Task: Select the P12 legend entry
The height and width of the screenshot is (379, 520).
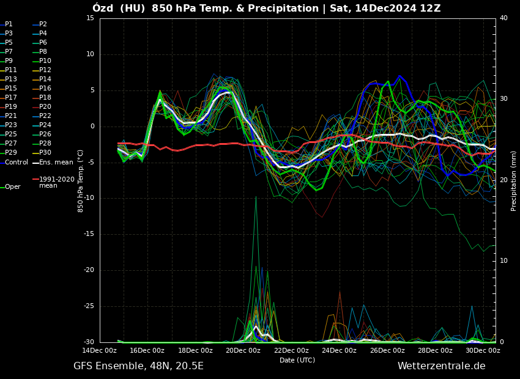Action: 45,70
